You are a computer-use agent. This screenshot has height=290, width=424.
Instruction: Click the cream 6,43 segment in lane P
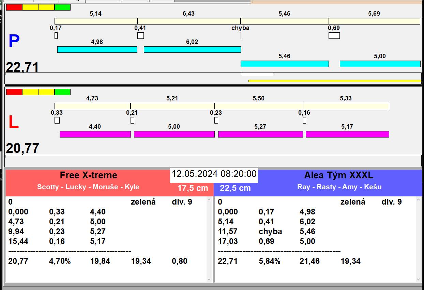(x=189, y=21)
